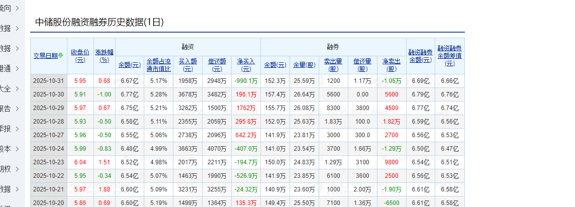Click net buy value -407.0万
The height and width of the screenshot is (207, 575).
[x=246, y=149]
